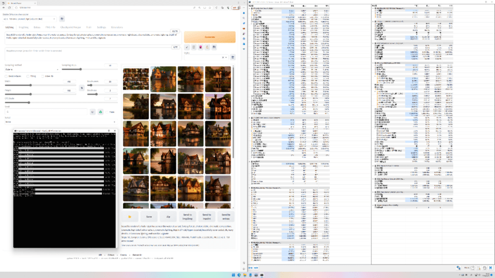Collapse top sensor group in HWiNFO right column
Screen dimensions: 495x278
click(373, 9)
